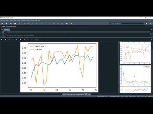Viewport: 153px width, 114px height.
Task: Run current cell and advance icon
Action: coord(28,23)
